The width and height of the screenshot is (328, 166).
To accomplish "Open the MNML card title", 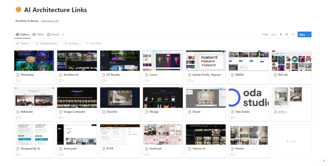I will tap(240, 75).
